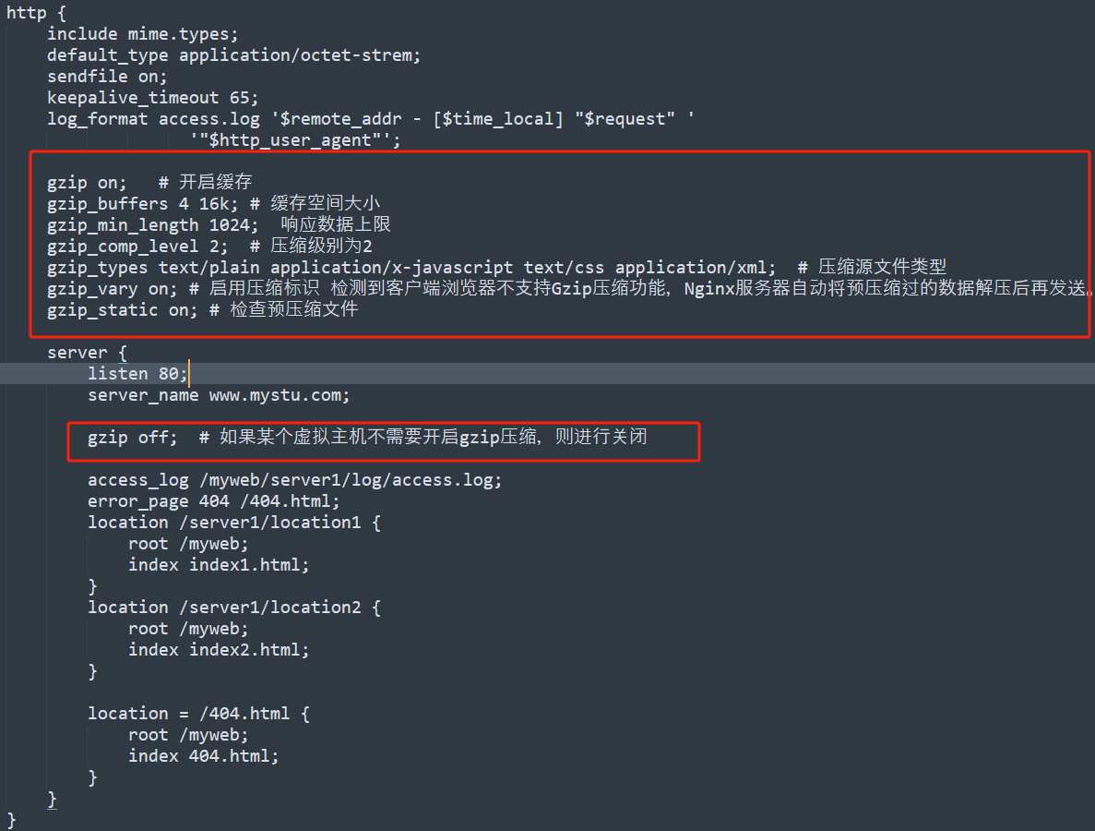Click the gzip_types text/plain directive
1095x831 pixels.
click(x=411, y=268)
